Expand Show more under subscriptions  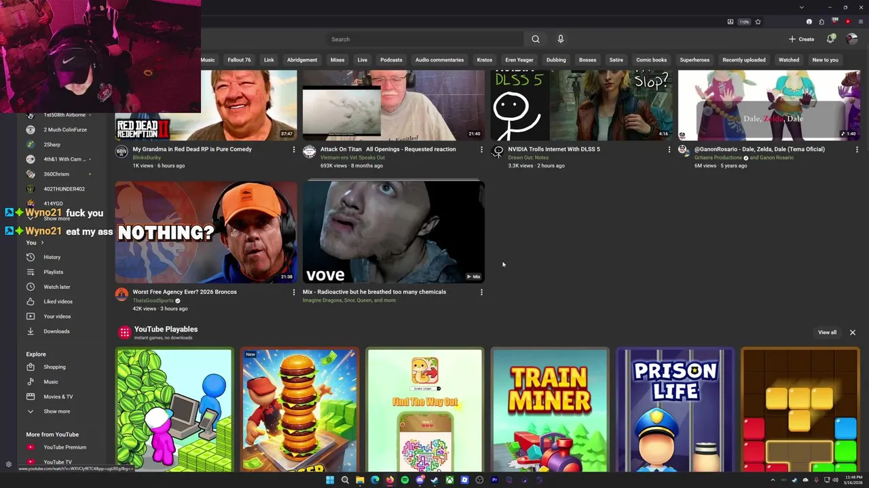(56, 218)
